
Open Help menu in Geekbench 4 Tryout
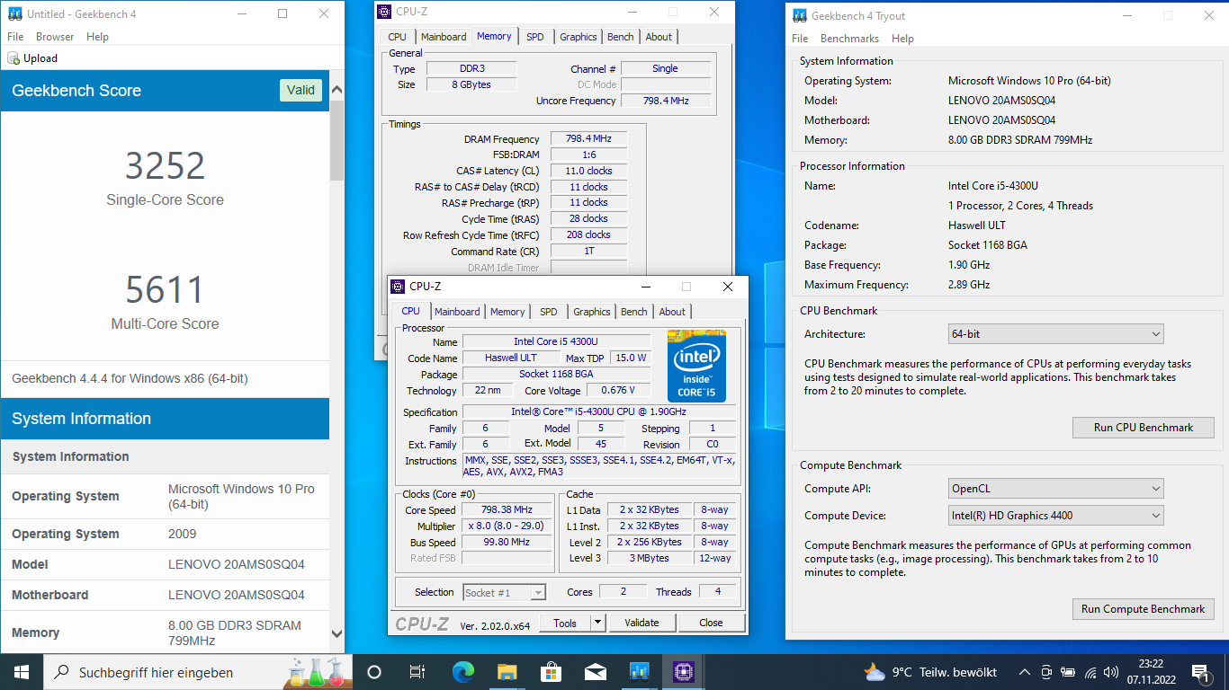pyautogui.click(x=902, y=39)
